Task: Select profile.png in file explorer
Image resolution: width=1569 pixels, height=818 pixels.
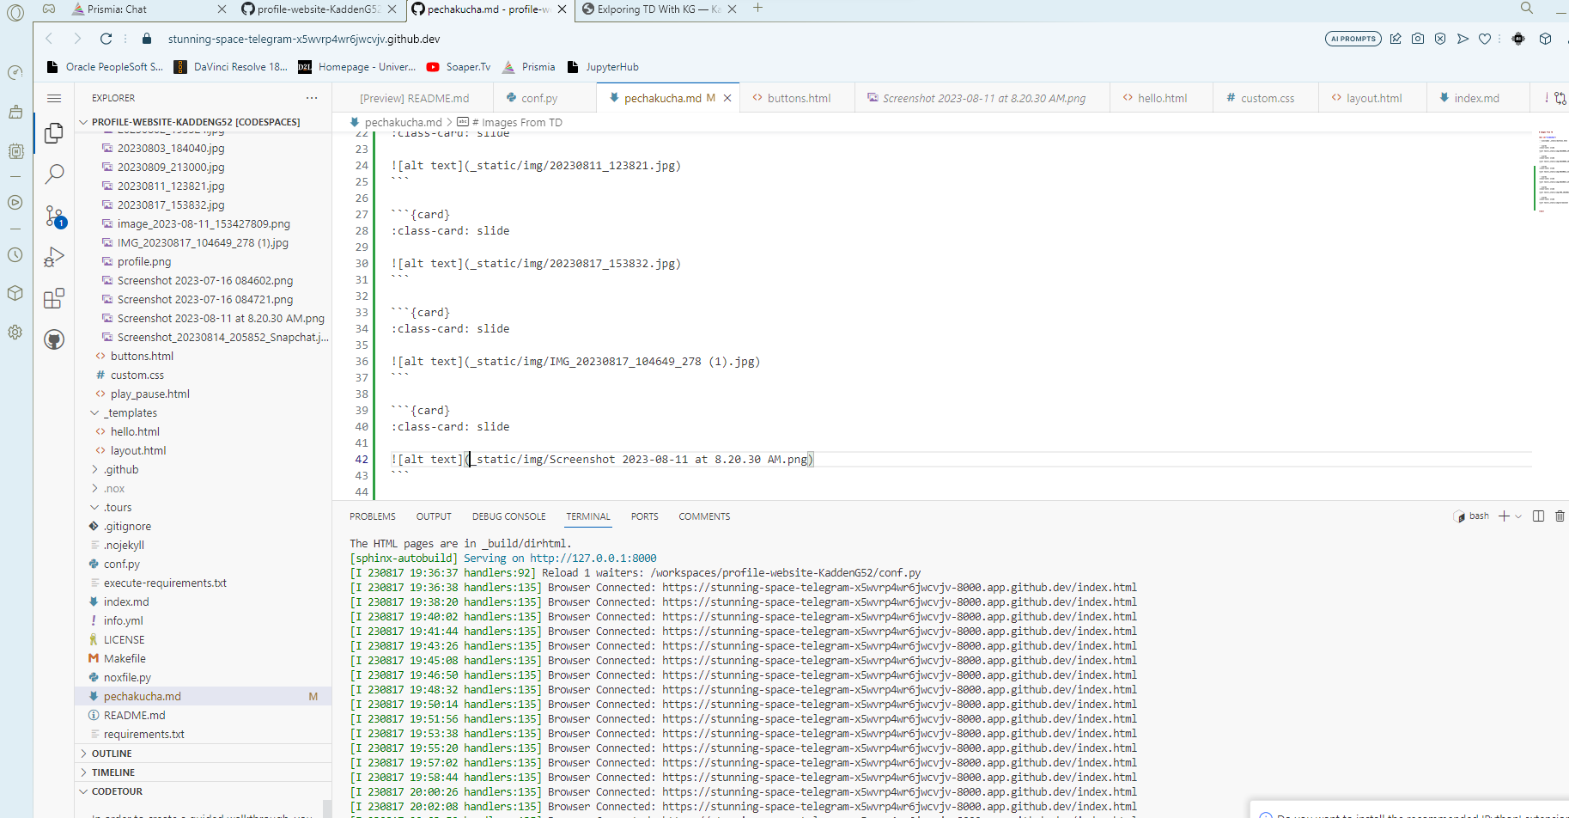Action: 144,261
